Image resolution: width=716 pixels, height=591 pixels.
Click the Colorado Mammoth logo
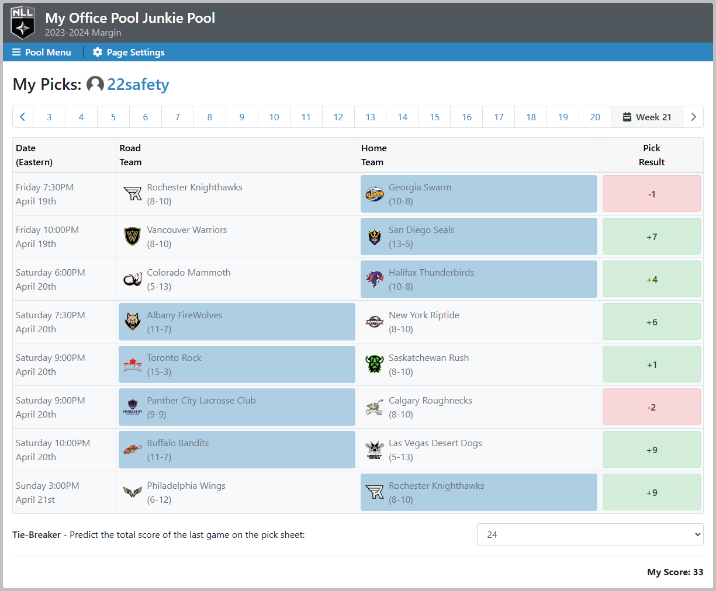click(x=133, y=279)
